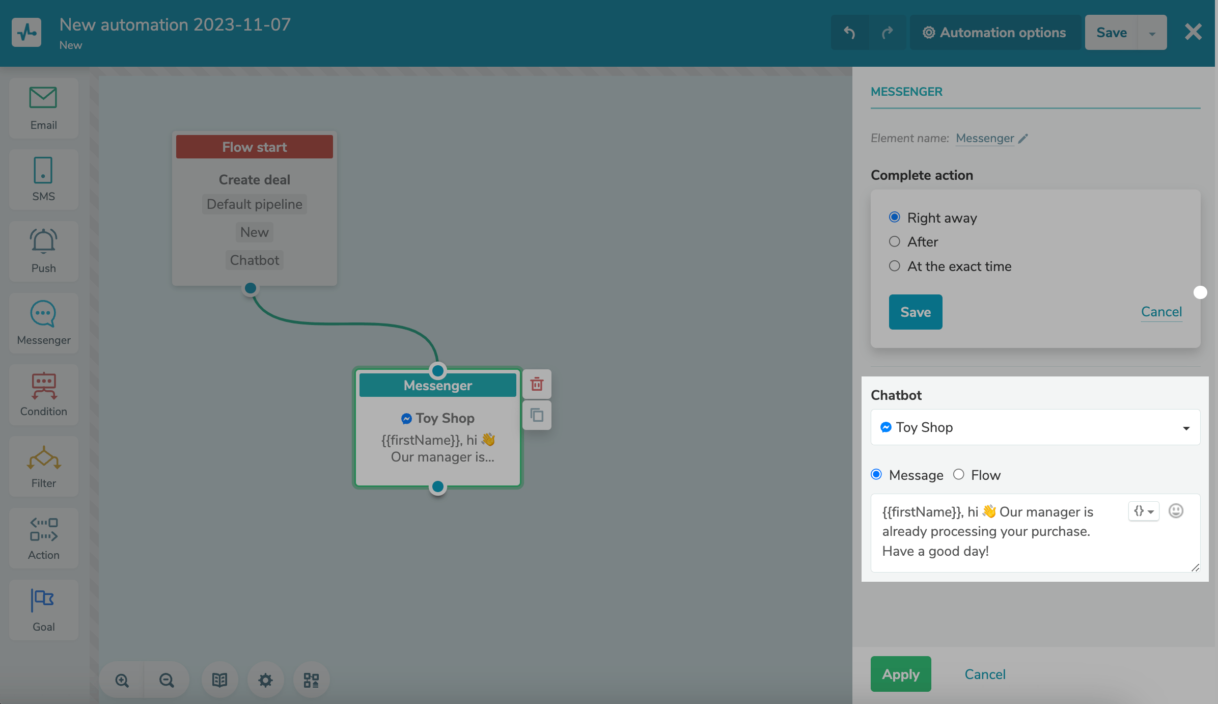Open the variables insert dropdown
The height and width of the screenshot is (704, 1218).
[x=1144, y=511]
